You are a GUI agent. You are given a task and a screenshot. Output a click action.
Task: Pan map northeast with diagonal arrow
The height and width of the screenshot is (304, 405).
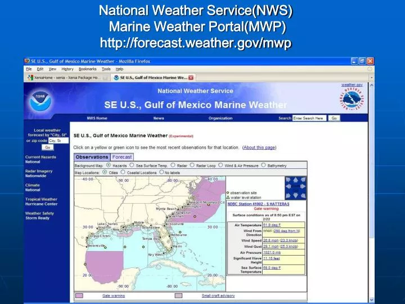[303, 180]
